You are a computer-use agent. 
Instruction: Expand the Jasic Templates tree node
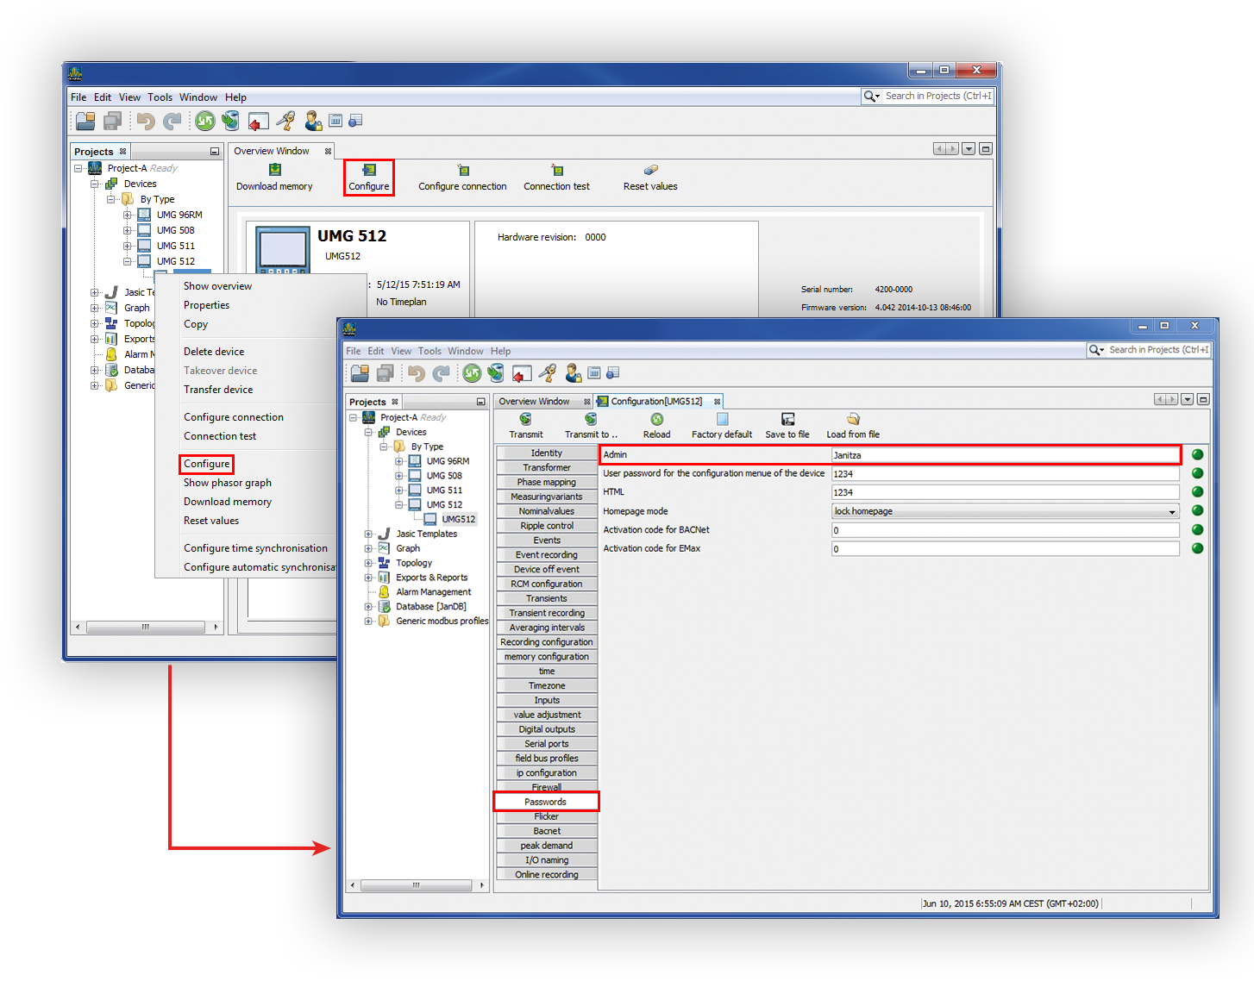pyautogui.click(x=368, y=534)
